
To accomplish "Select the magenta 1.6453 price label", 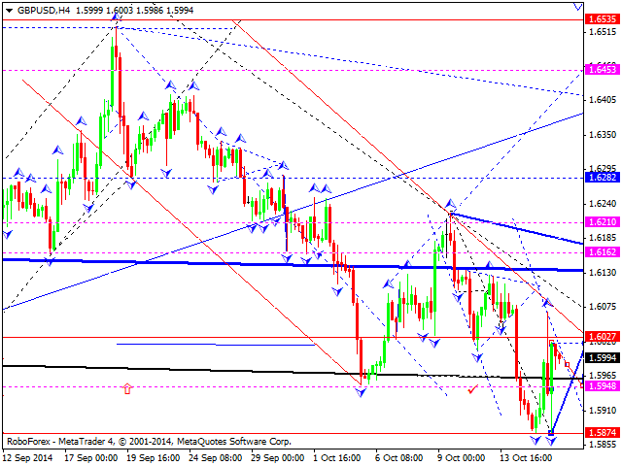I will [x=600, y=70].
